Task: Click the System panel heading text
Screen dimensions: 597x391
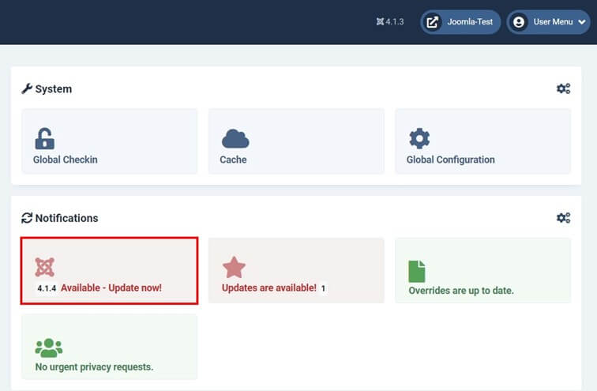Action: click(x=54, y=88)
